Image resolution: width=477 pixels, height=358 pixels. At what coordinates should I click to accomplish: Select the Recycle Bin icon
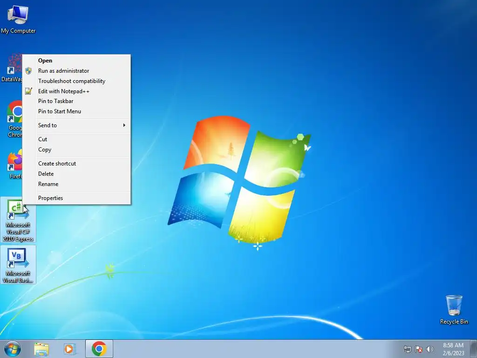point(454,310)
